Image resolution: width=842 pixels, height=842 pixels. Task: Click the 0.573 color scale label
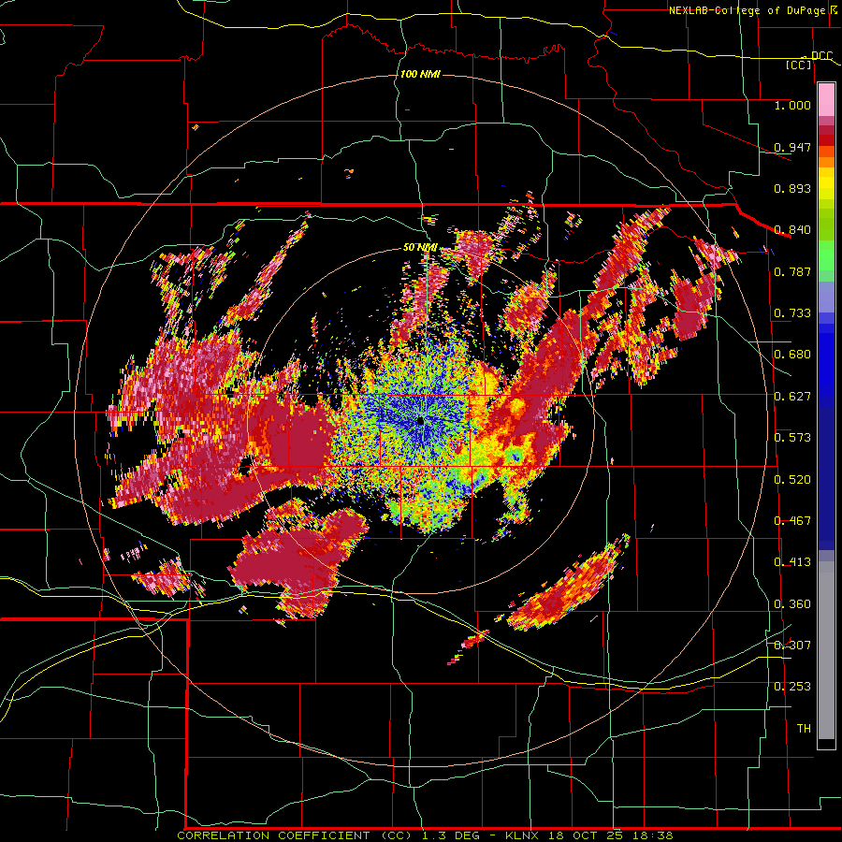(x=792, y=438)
